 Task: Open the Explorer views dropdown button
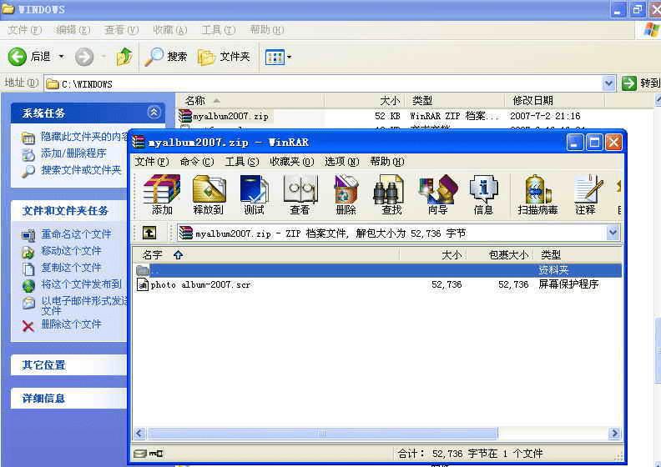pos(278,57)
